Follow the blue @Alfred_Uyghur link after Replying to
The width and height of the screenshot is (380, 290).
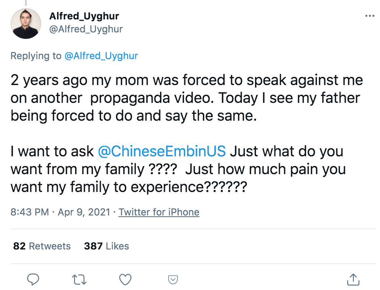pos(101,56)
